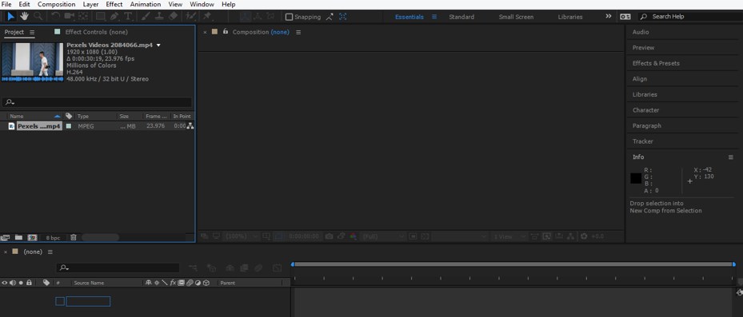Open the Project panel menu

32,32
